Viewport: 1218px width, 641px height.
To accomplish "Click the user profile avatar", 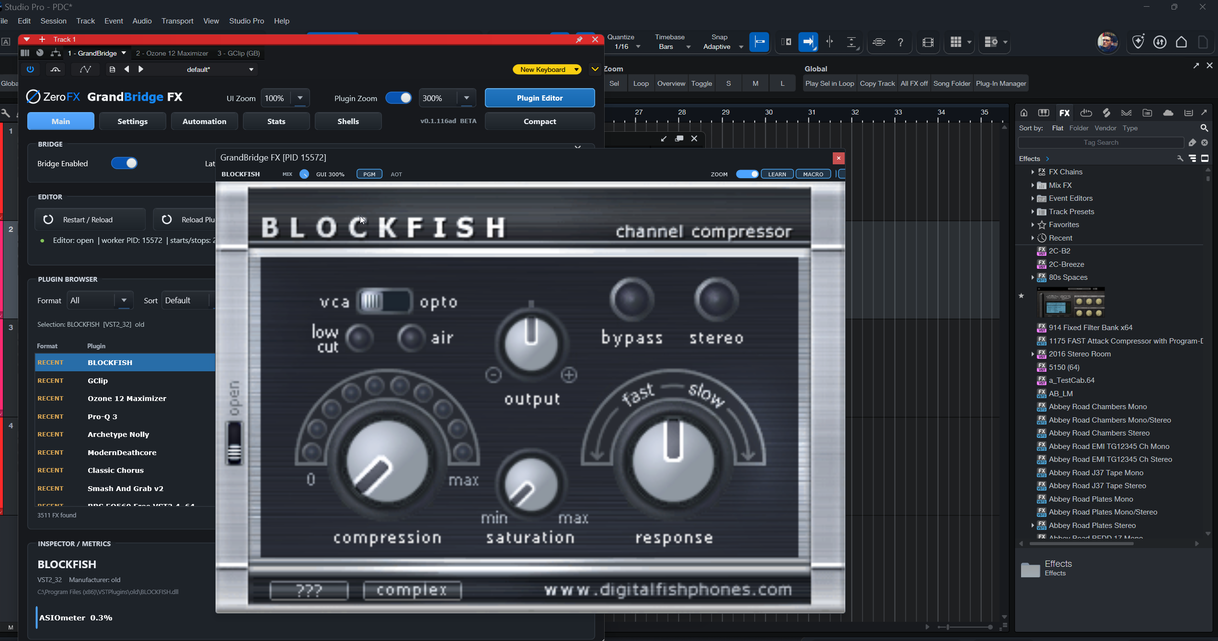I will coord(1108,42).
